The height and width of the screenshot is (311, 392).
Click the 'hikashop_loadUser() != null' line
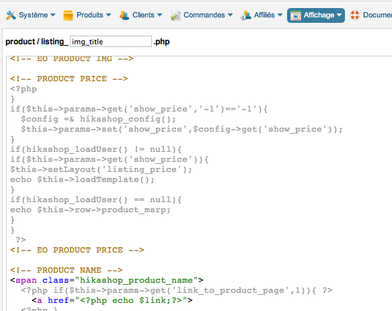point(96,149)
